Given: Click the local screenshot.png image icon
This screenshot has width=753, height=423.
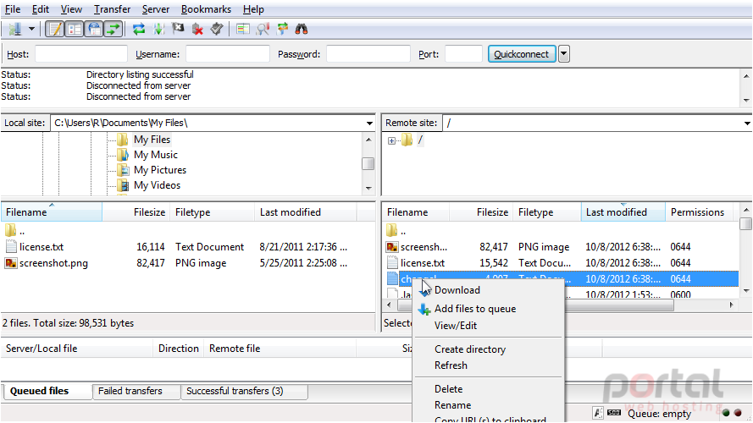Looking at the screenshot, I should (x=11, y=263).
